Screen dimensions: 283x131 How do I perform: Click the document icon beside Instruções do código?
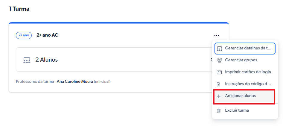coord(219,84)
